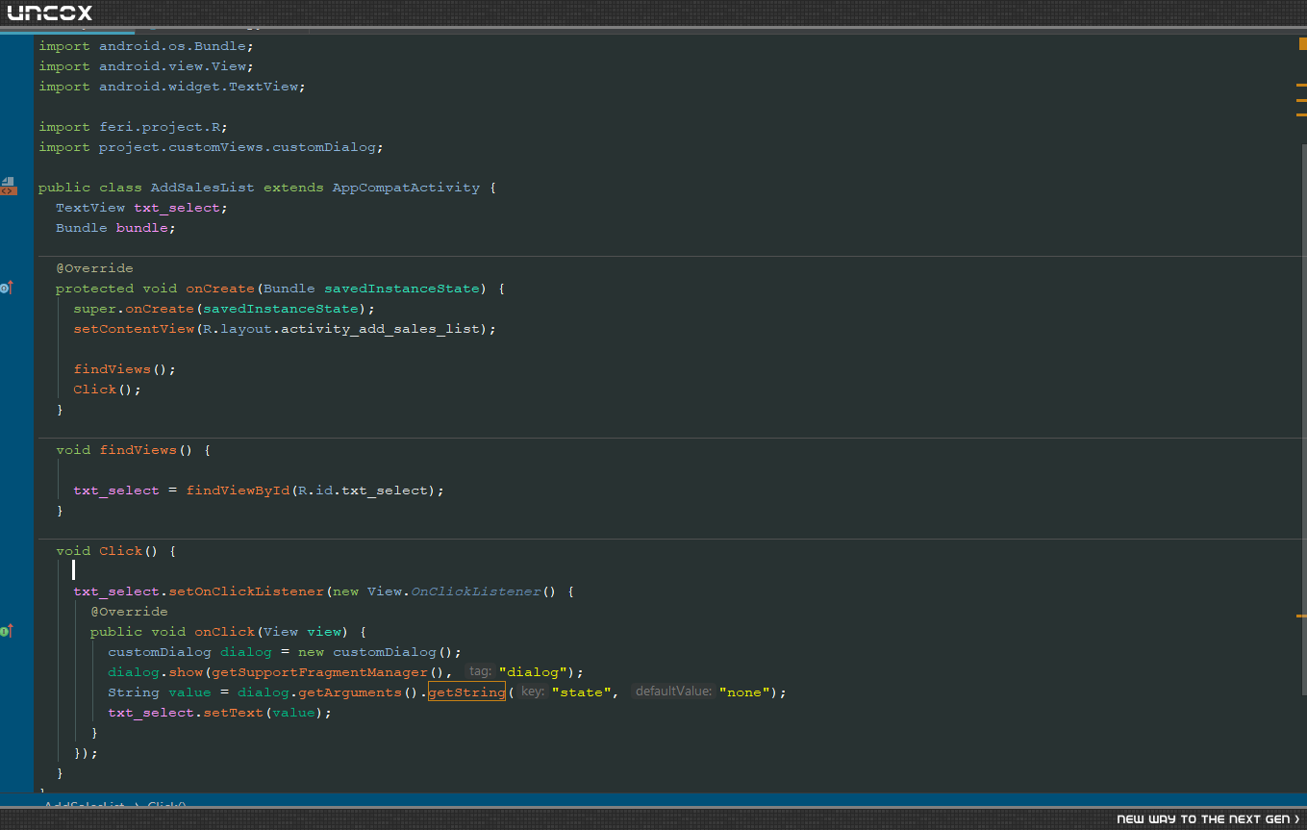Click the setContentView call

285,329
